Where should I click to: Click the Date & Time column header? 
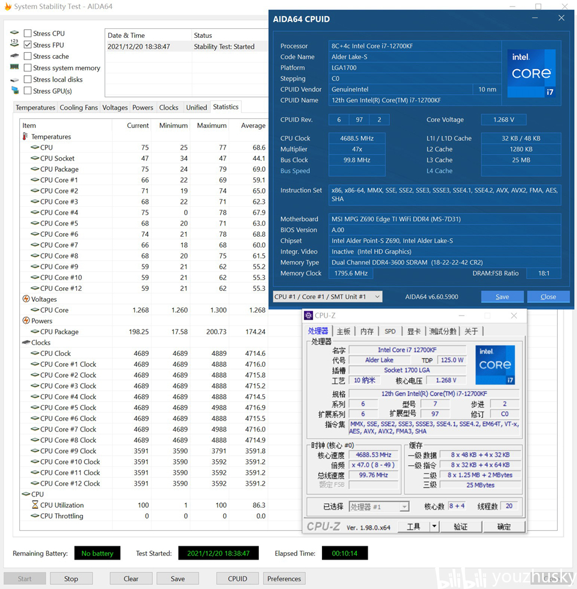coord(148,35)
